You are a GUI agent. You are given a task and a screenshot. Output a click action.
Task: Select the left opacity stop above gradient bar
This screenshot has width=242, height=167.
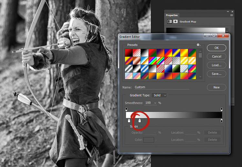tap(126, 109)
